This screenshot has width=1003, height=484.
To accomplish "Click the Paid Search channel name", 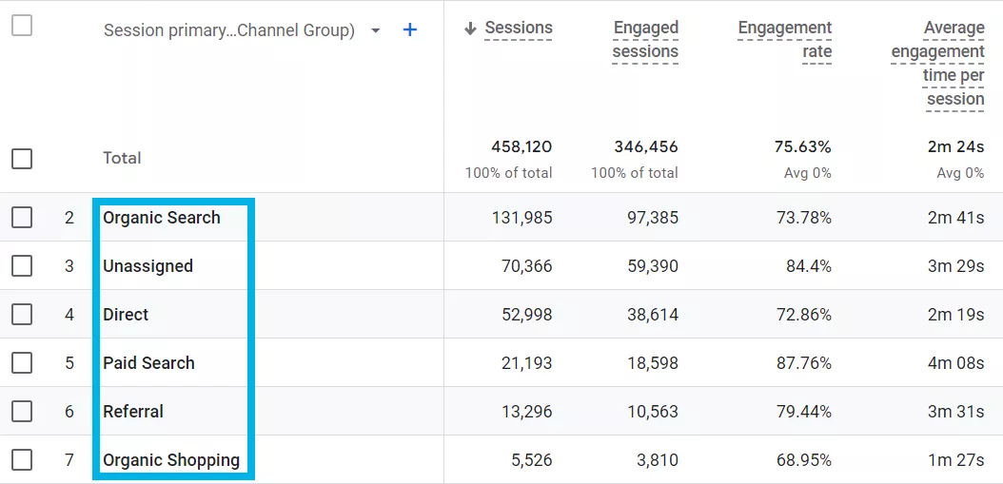I will (148, 363).
